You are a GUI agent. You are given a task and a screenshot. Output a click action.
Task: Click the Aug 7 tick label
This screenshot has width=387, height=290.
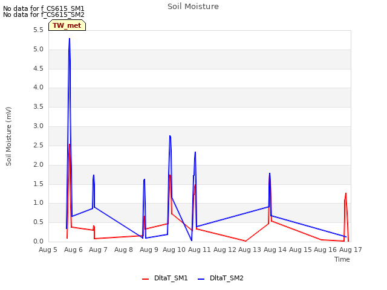[x=98, y=250]
